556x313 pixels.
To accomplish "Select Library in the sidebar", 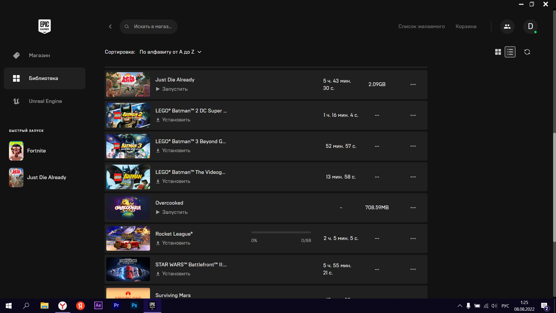I will pos(45,78).
